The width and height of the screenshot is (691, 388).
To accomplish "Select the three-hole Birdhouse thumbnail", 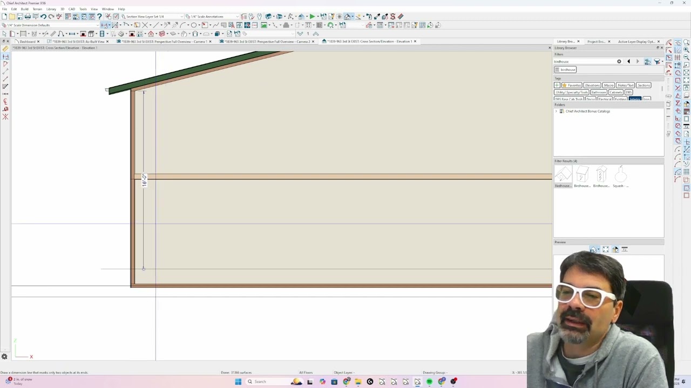I will (601, 175).
